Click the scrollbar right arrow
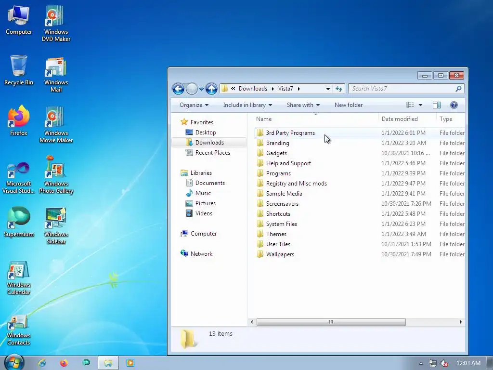Viewport: 493px width, 370px height. (x=461, y=322)
